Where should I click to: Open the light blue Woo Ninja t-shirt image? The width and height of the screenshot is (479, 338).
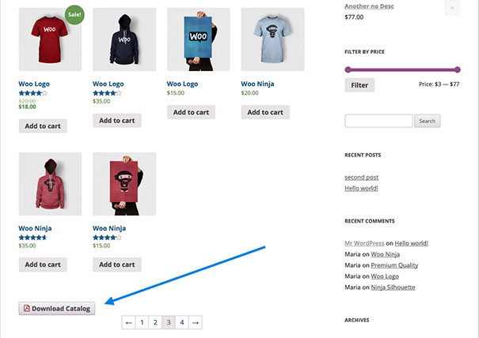coord(272,39)
